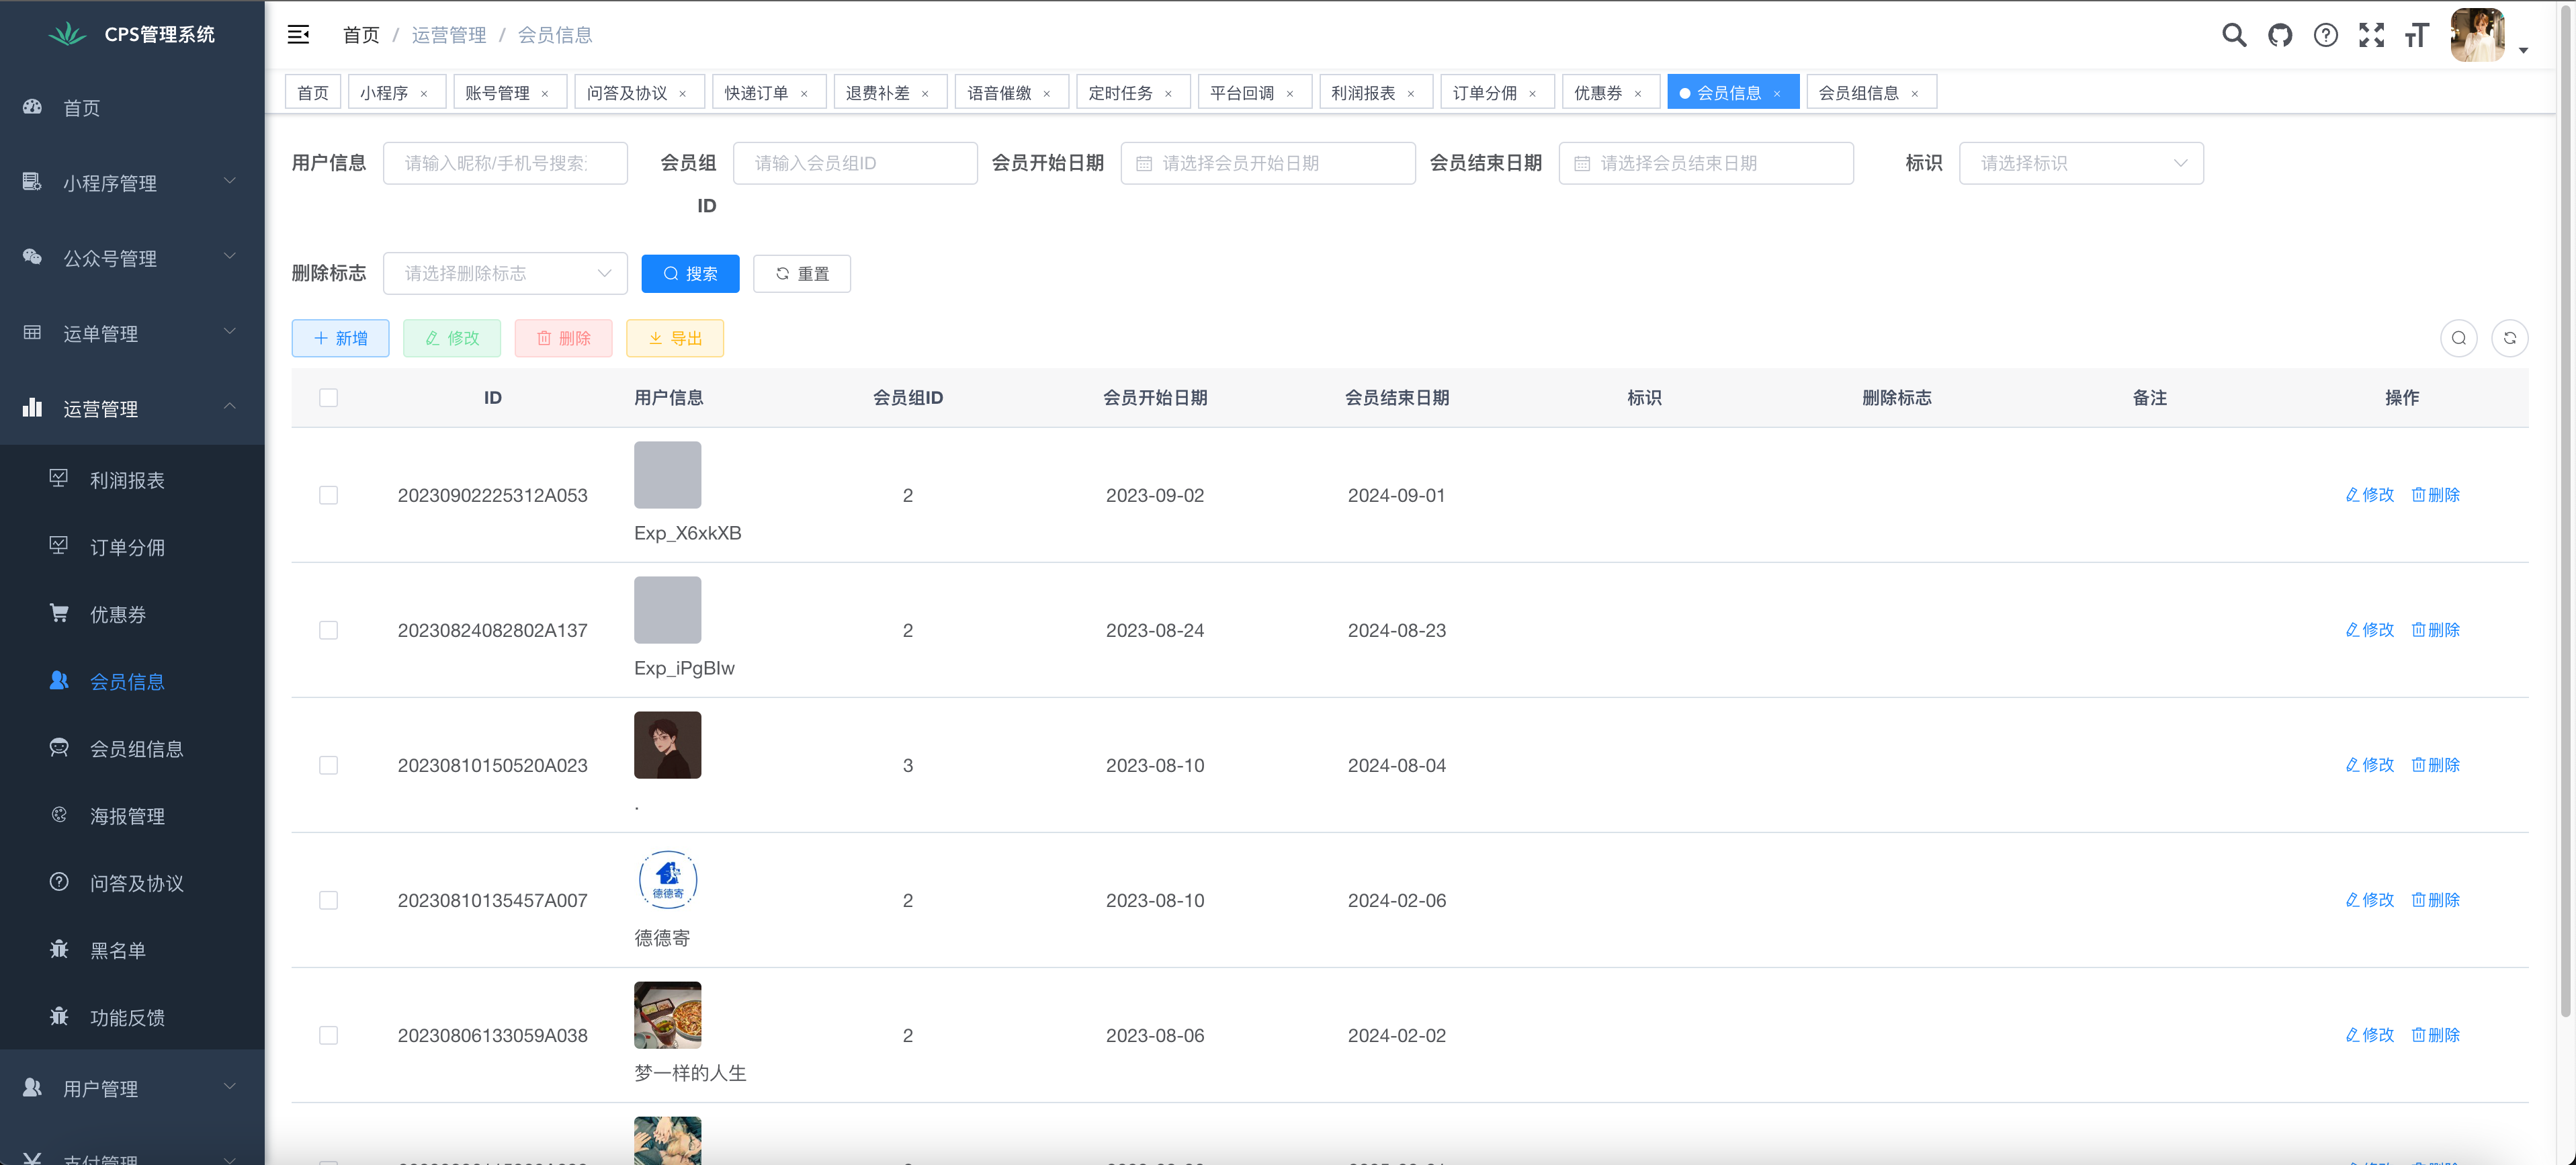Viewport: 2576px width, 1165px height.
Task: Click the 首页 dashboard sidebar icon
Action: (x=33, y=107)
